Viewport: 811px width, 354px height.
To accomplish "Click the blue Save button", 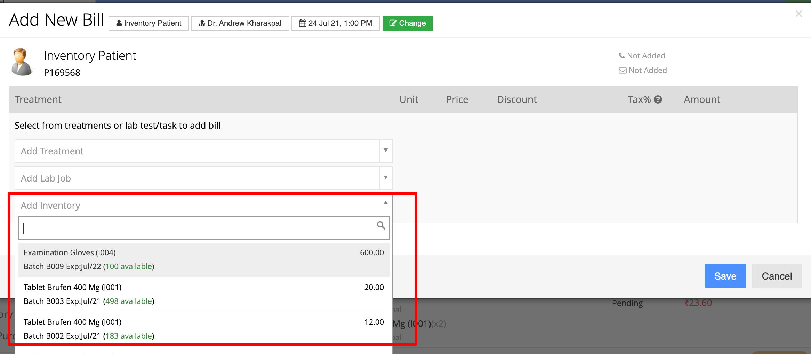I will click(x=725, y=276).
